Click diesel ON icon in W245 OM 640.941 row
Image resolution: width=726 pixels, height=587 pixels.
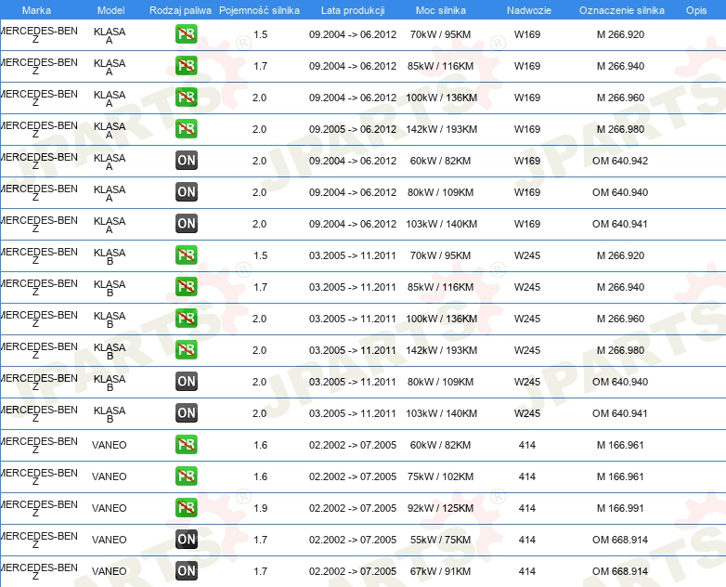[x=186, y=412]
